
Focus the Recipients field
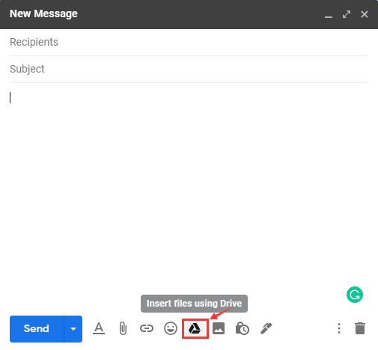pyautogui.click(x=189, y=42)
